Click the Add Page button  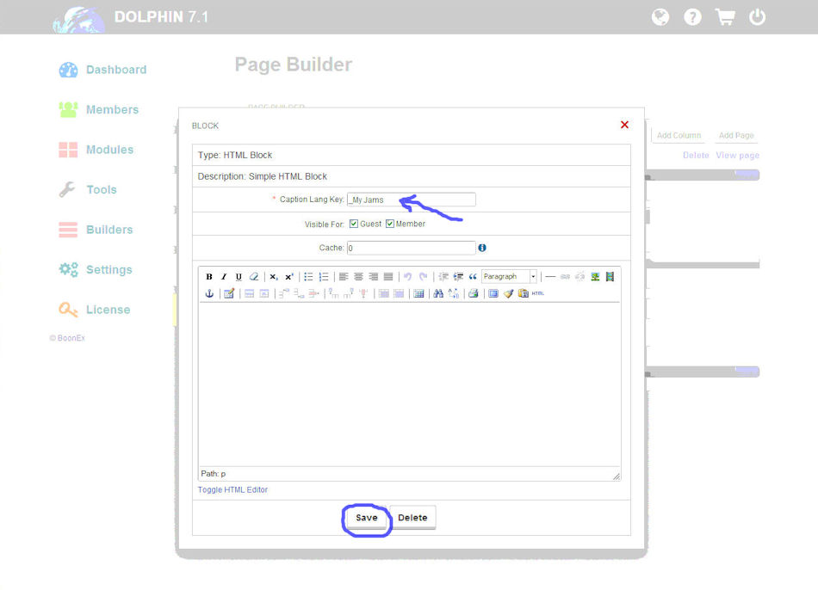point(736,135)
